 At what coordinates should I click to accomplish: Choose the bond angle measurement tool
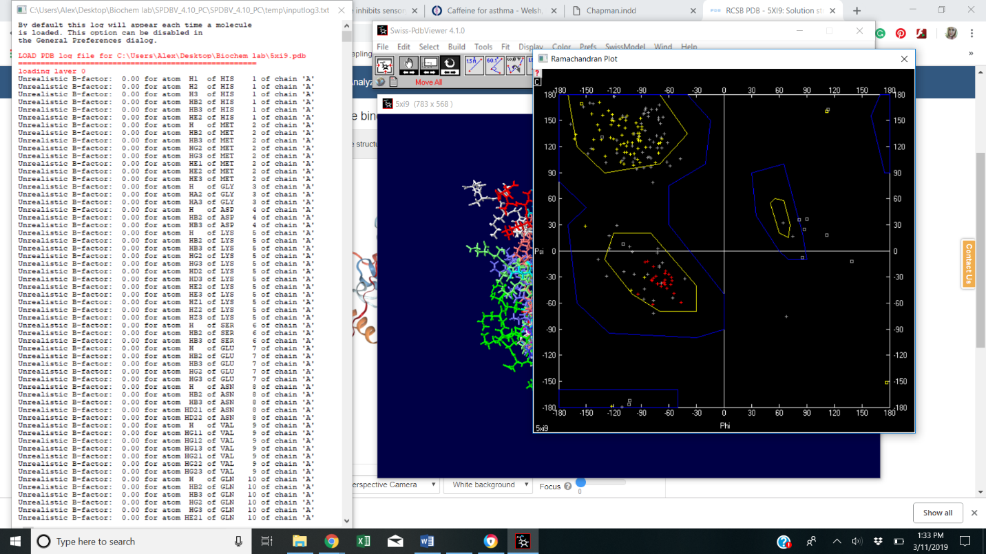point(494,65)
